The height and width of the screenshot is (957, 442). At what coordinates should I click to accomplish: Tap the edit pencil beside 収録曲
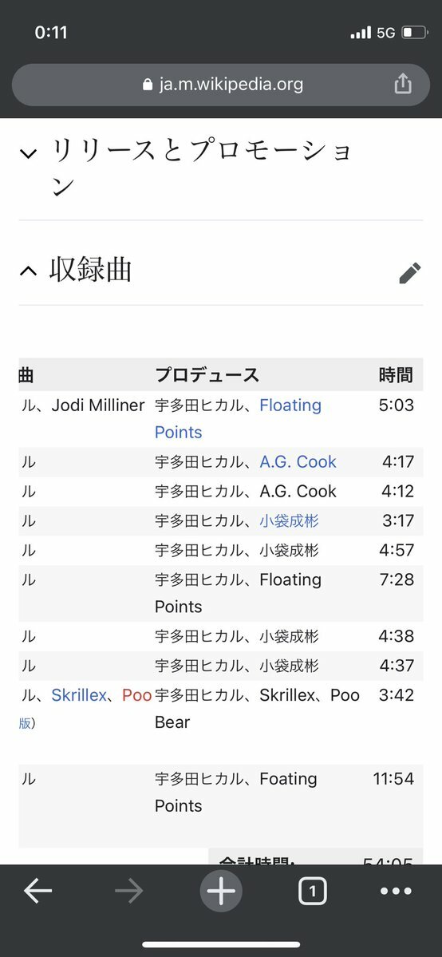click(409, 274)
